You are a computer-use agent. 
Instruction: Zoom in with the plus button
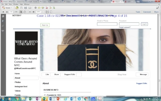tap(34, 12)
